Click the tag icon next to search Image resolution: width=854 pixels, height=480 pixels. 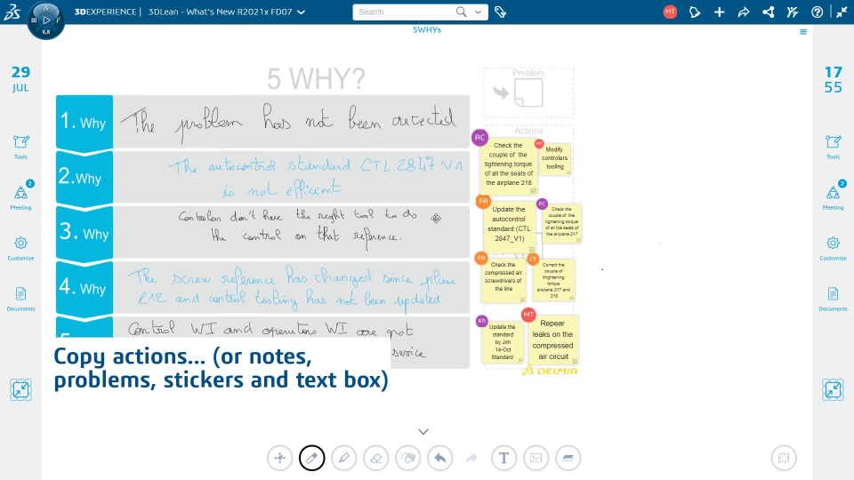(x=501, y=12)
